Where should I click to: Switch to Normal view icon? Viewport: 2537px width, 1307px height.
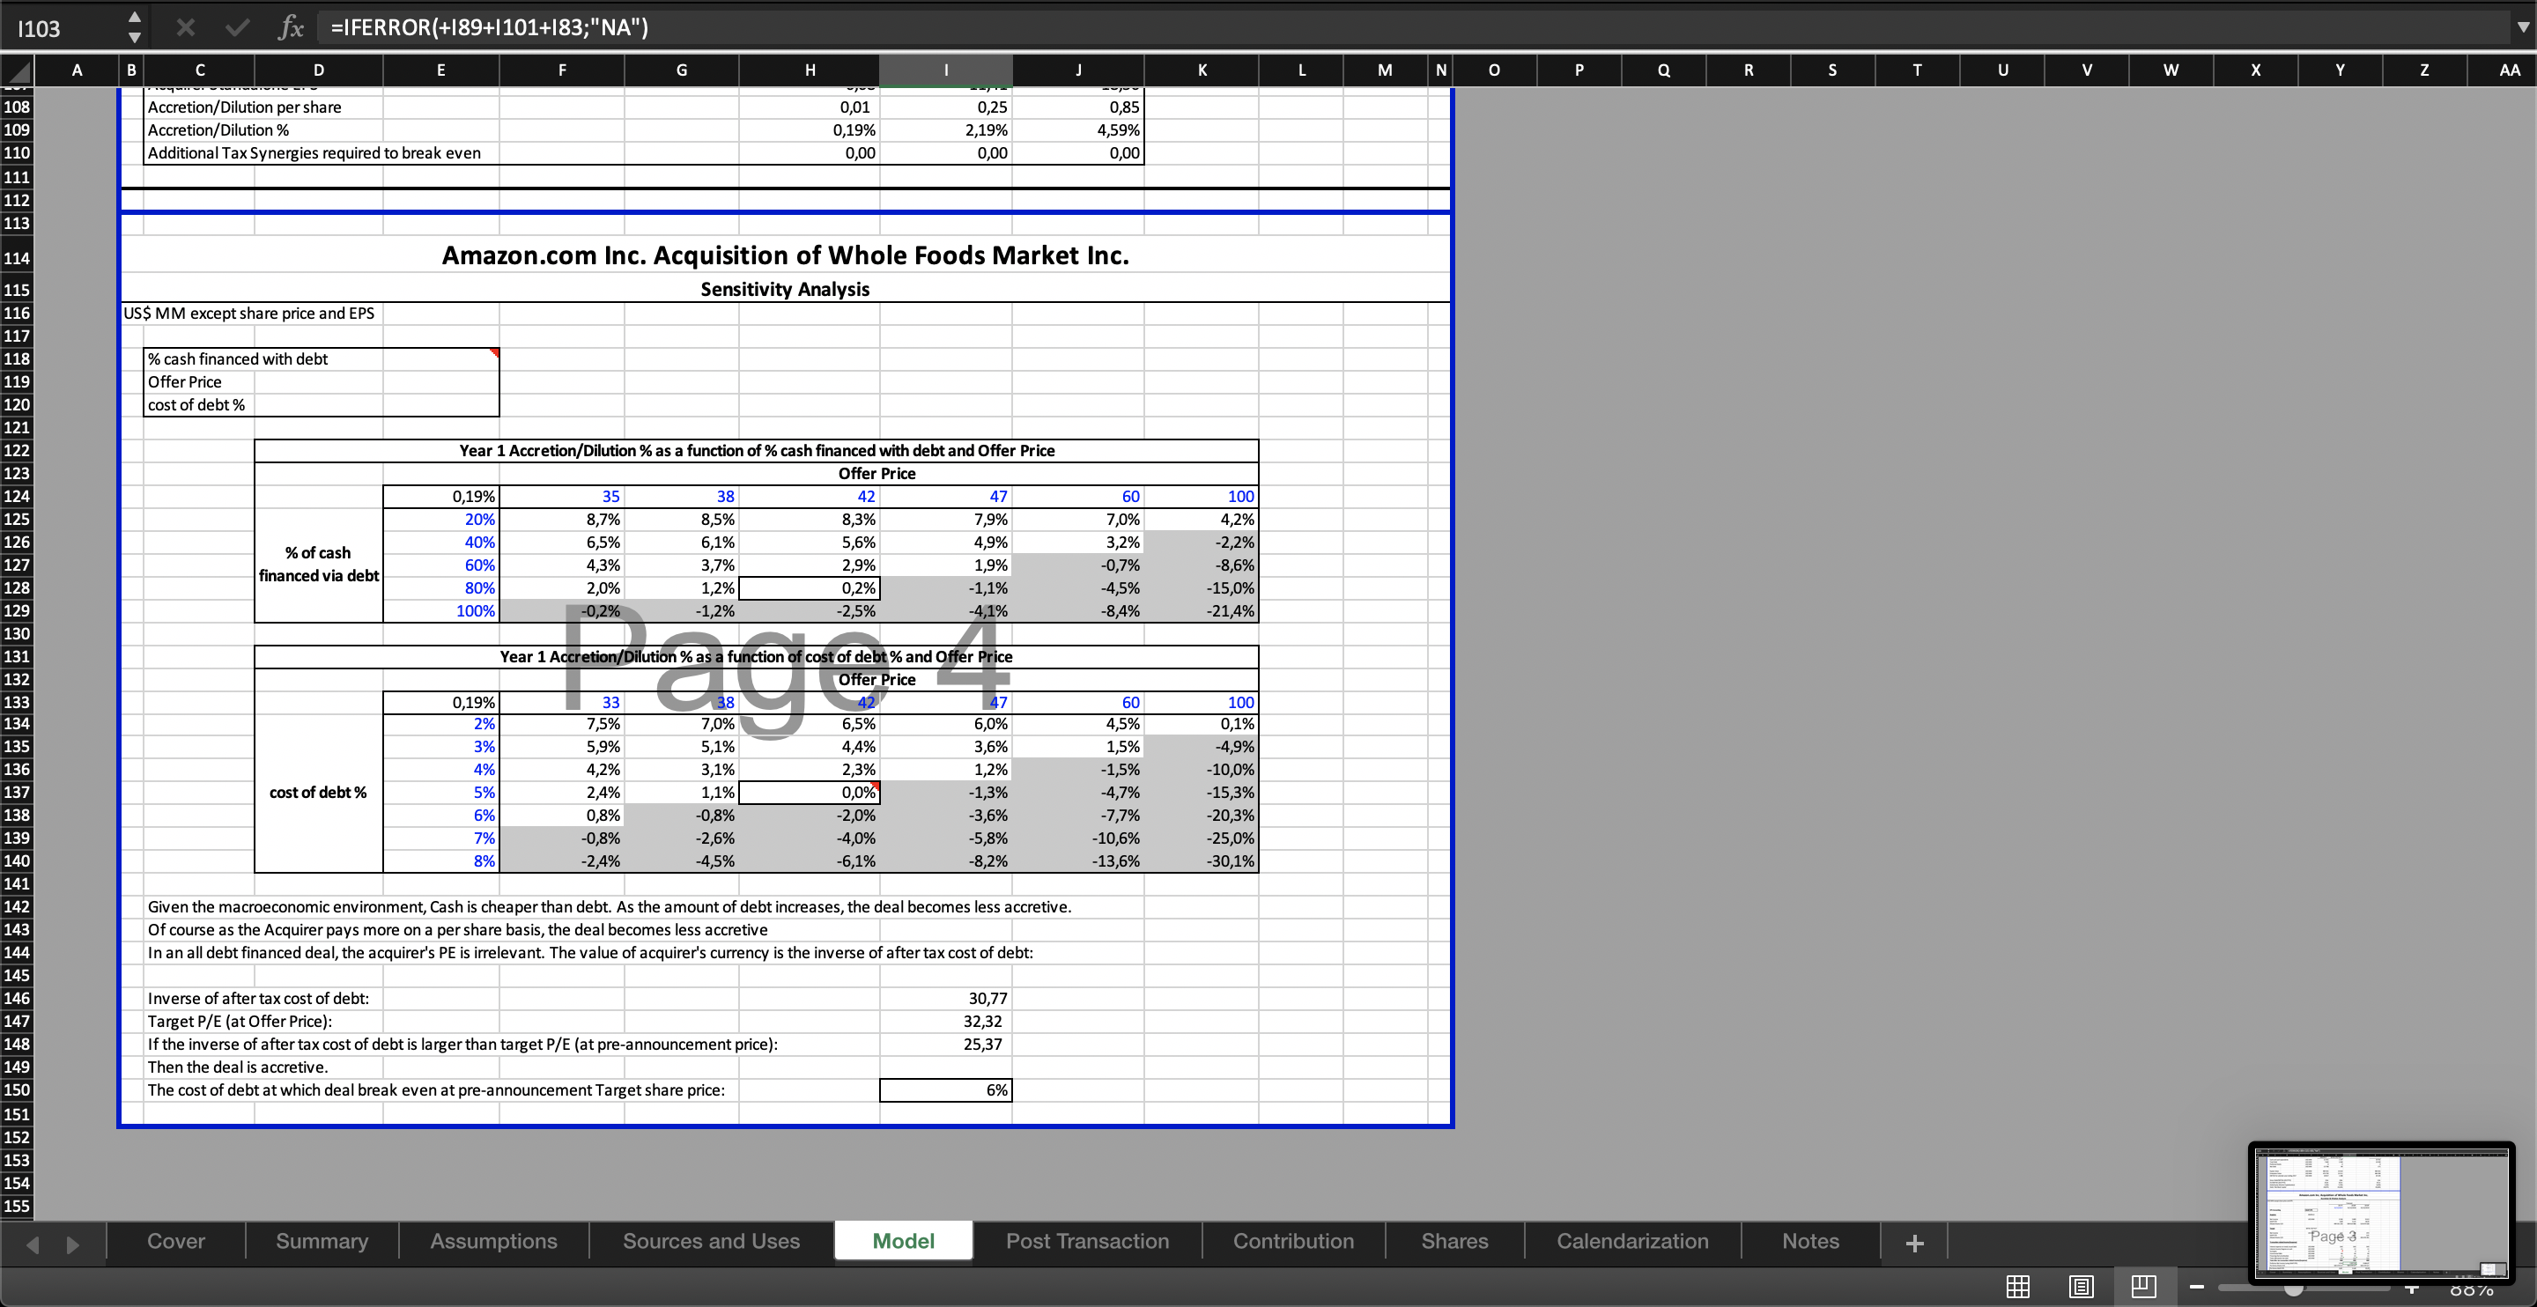pos(2018,1287)
